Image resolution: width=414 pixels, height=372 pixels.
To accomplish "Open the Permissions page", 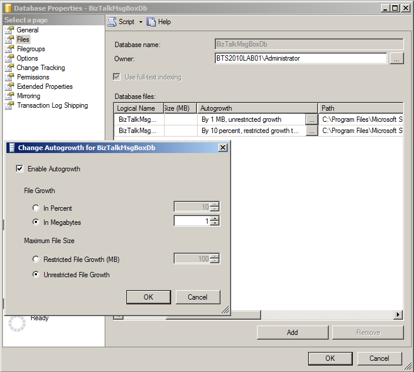I will (x=33, y=77).
